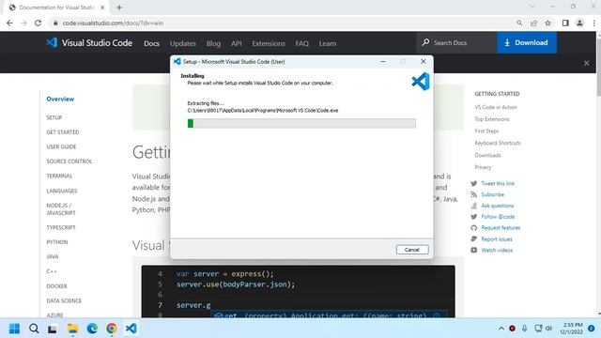This screenshot has height=338, width=601.
Task: Open First Steps link
Action: click(486, 131)
